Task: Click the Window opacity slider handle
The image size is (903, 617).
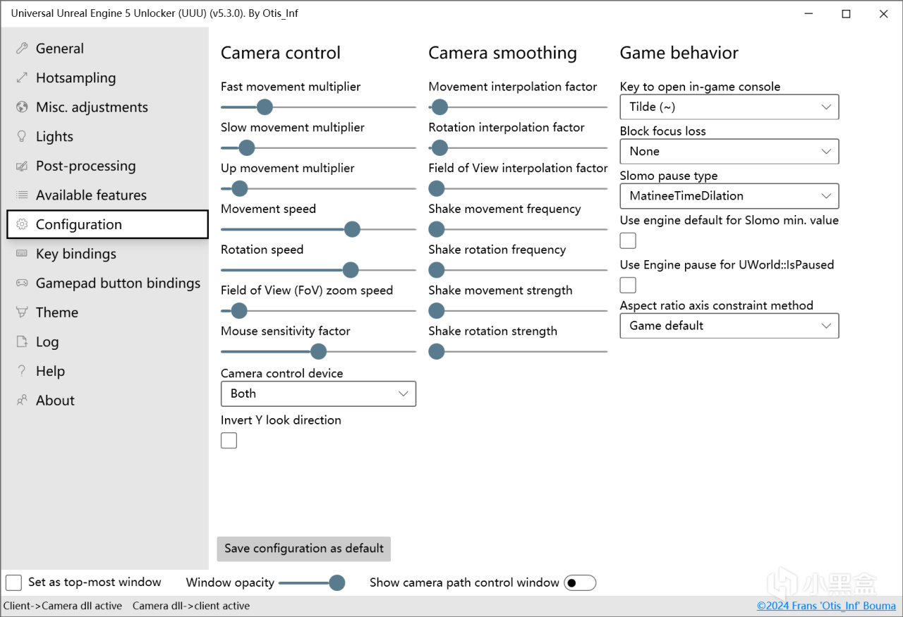Action: (x=337, y=582)
